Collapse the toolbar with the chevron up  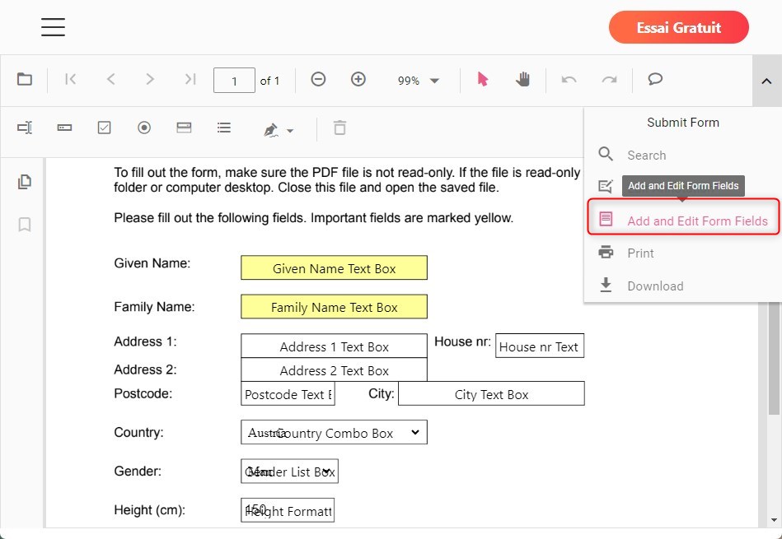coord(766,81)
